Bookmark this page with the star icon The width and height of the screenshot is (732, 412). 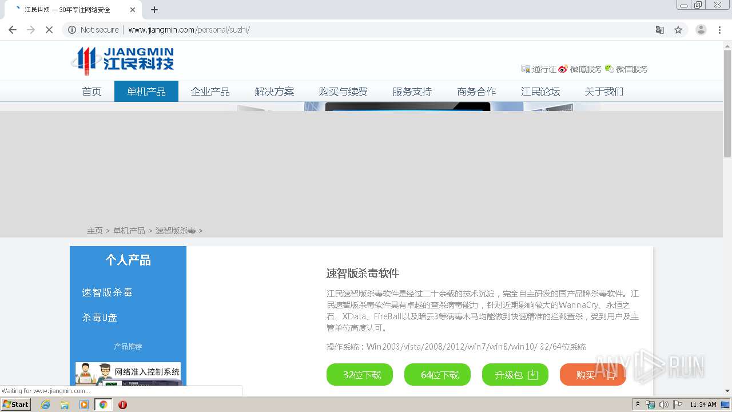[x=678, y=30]
